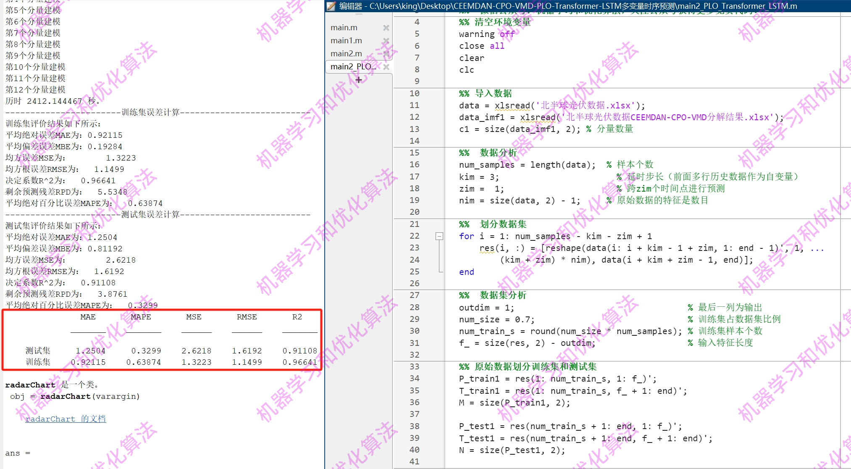
Task: Set breakpoint at line number 11
Action: click(x=414, y=105)
